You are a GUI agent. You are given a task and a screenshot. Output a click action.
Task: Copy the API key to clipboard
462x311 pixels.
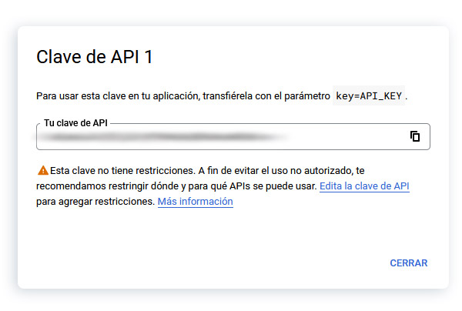click(415, 136)
